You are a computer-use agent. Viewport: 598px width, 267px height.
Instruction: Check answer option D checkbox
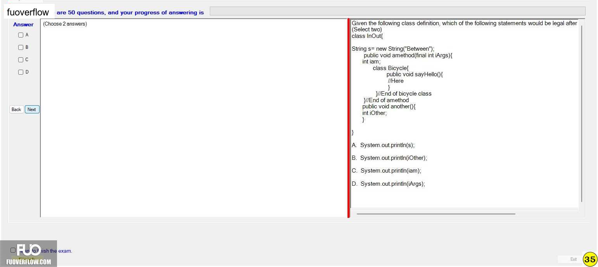coord(21,72)
